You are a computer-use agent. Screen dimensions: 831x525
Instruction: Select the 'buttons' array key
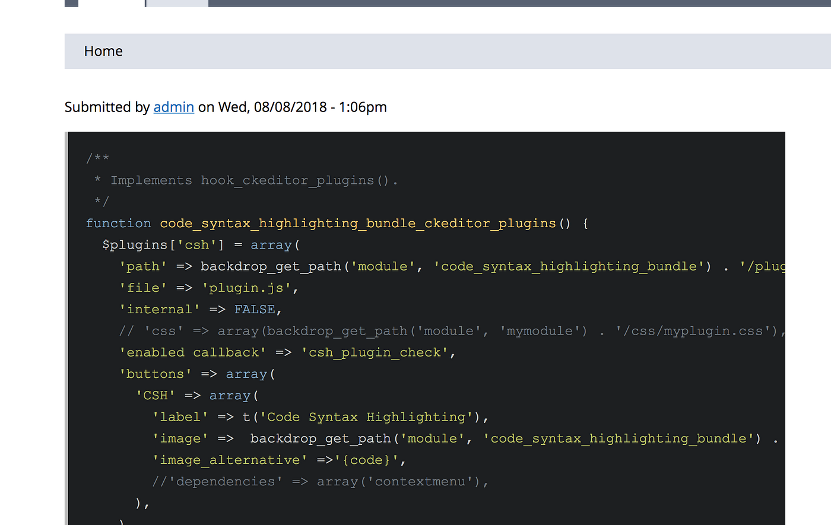click(x=155, y=373)
